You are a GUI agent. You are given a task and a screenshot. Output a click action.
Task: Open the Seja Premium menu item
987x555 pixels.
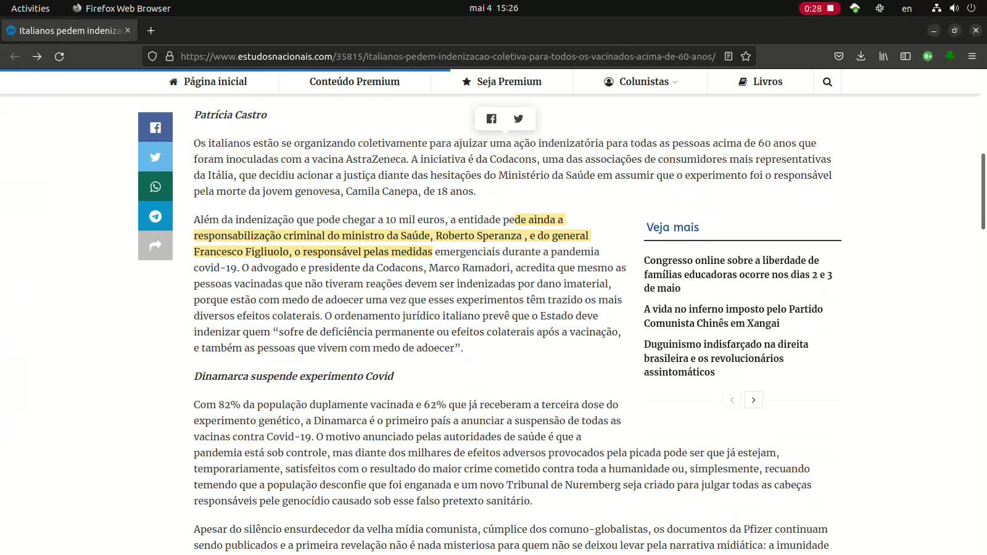(502, 82)
